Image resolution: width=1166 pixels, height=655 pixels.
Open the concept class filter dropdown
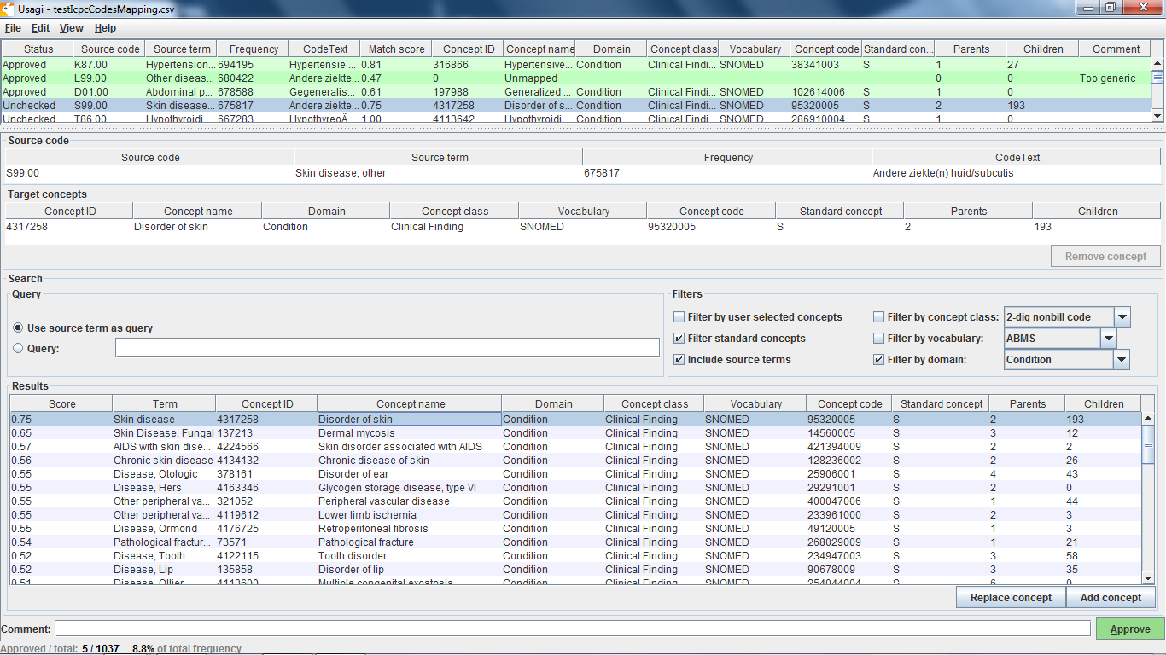(x=1122, y=317)
